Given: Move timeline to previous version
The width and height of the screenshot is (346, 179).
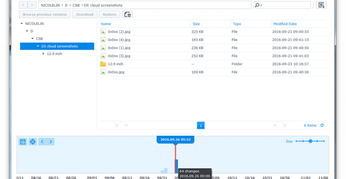Looking at the screenshot, I should 42,142.
